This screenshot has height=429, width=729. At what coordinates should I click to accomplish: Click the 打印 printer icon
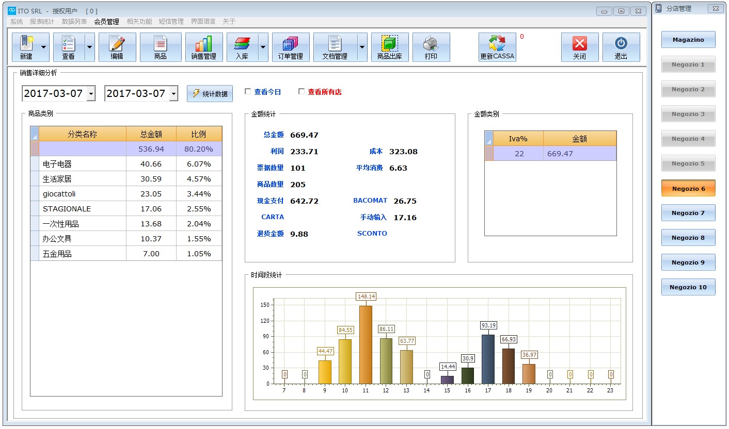tap(431, 44)
